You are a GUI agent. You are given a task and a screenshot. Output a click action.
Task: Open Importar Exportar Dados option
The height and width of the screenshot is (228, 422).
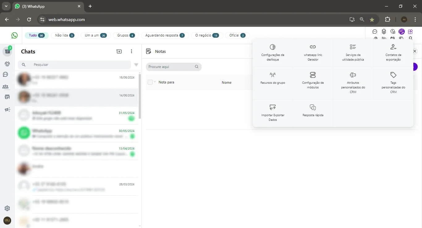(x=272, y=113)
